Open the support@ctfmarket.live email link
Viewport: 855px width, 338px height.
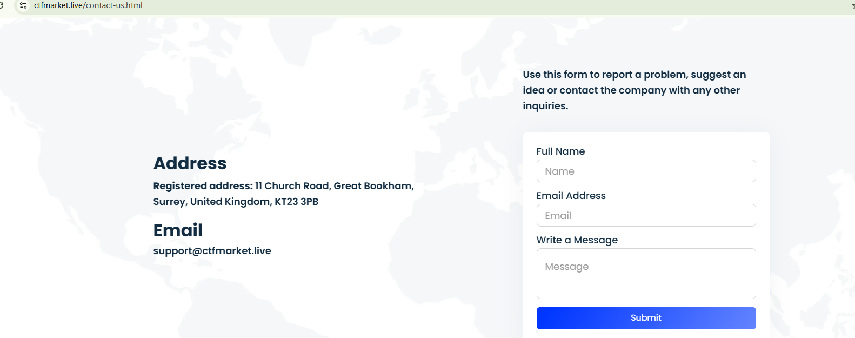point(212,251)
